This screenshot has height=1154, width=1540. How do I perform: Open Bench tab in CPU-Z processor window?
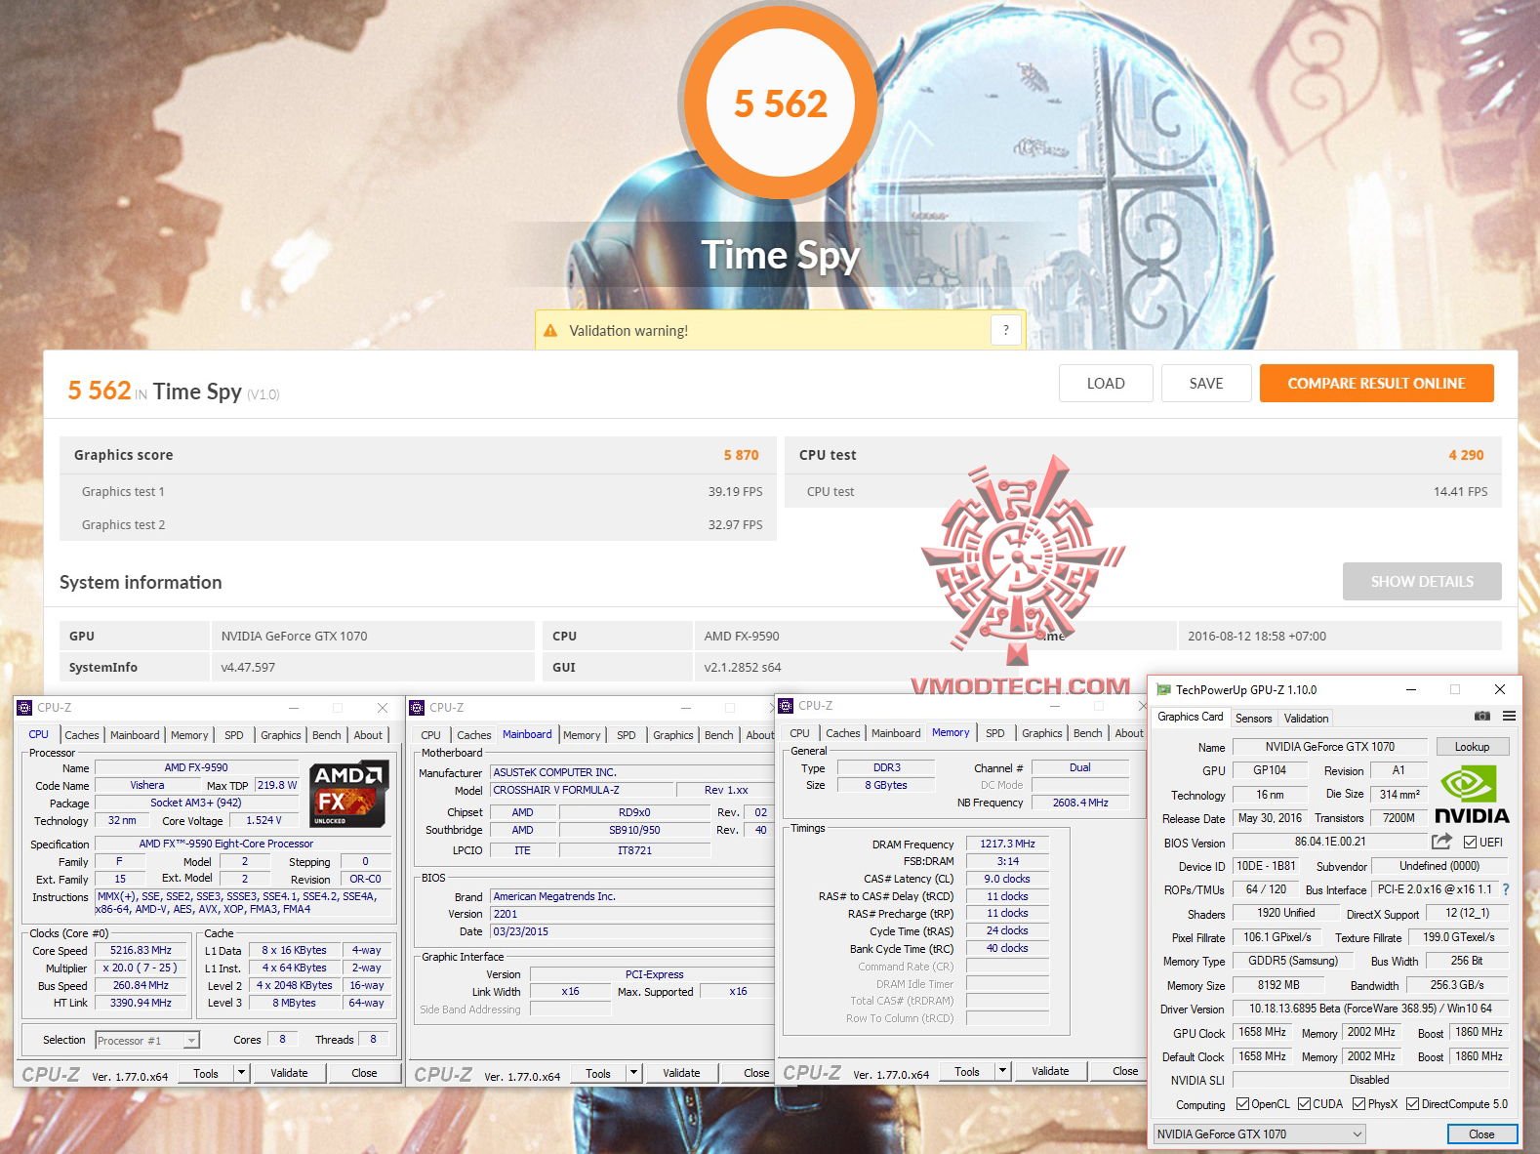[x=327, y=735]
